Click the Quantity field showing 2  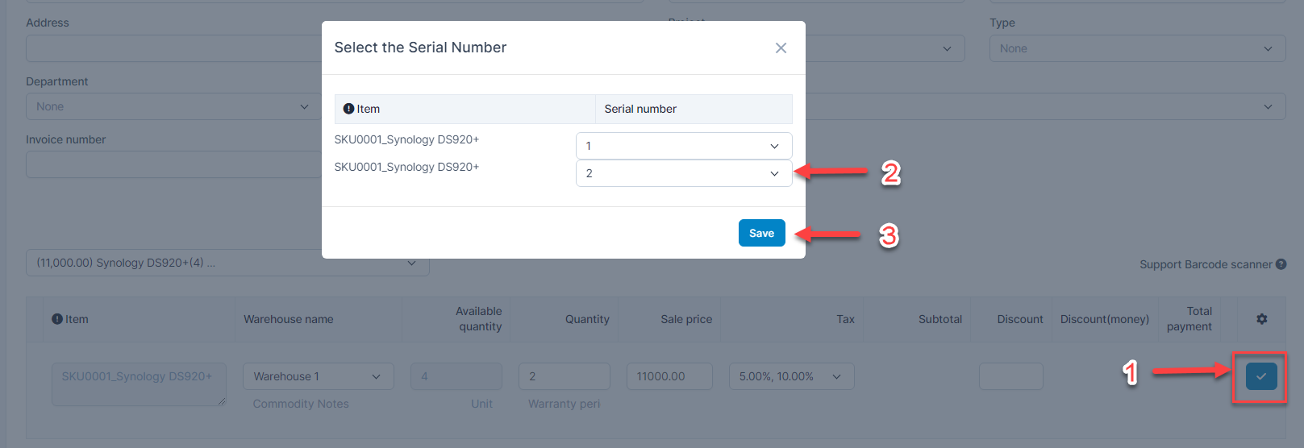pyautogui.click(x=564, y=376)
